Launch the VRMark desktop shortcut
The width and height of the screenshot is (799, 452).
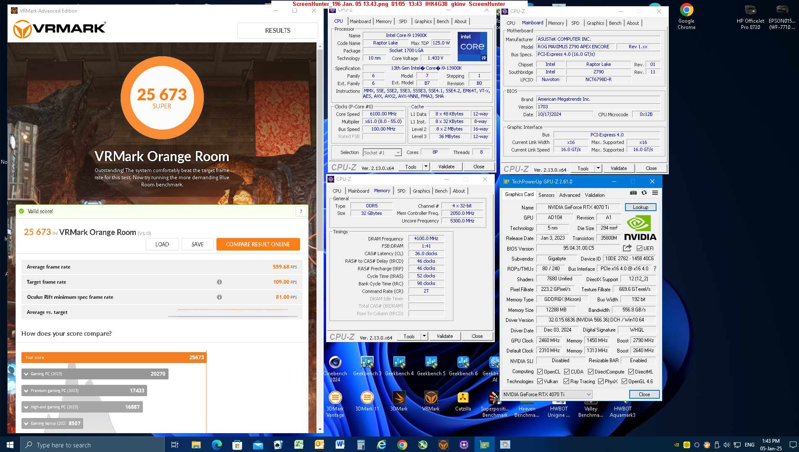coord(431,401)
